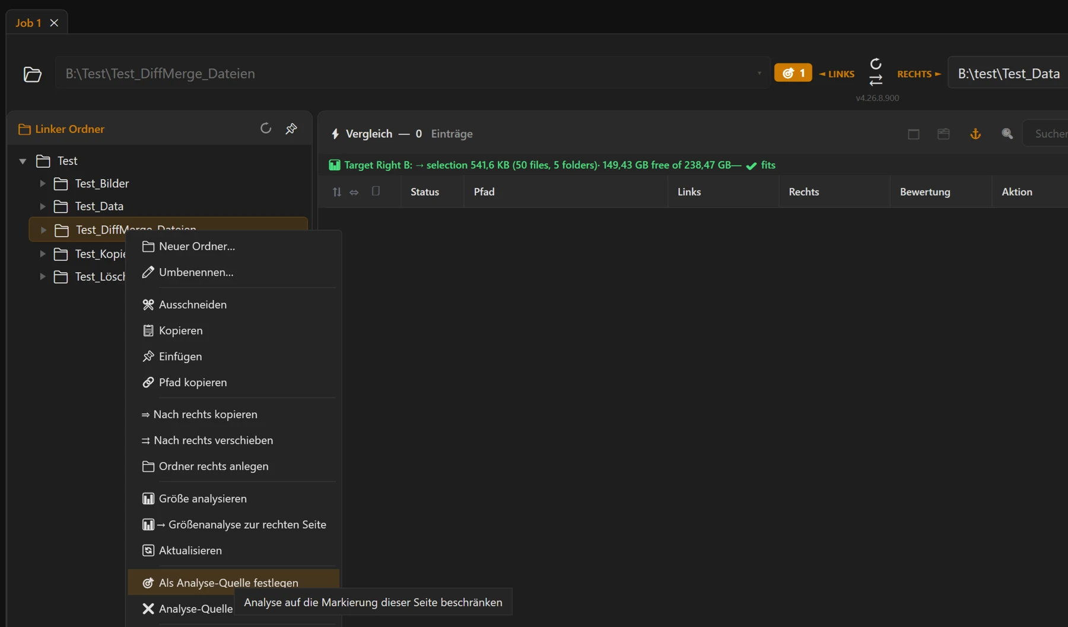The width and height of the screenshot is (1068, 627).
Task: Select the Test_Data tree item
Action: [99, 206]
